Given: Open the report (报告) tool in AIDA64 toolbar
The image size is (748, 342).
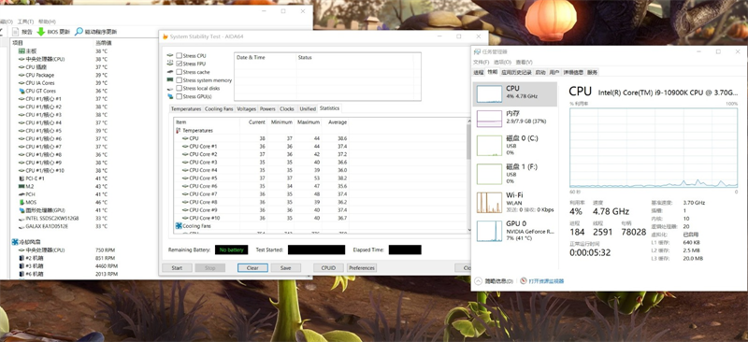Looking at the screenshot, I should (x=22, y=32).
